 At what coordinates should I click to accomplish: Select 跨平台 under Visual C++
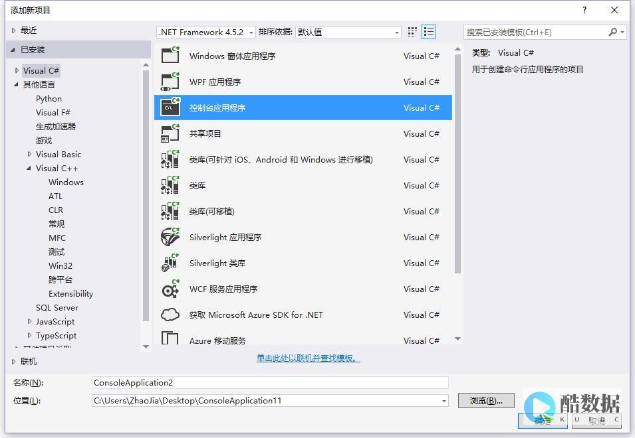tap(61, 279)
